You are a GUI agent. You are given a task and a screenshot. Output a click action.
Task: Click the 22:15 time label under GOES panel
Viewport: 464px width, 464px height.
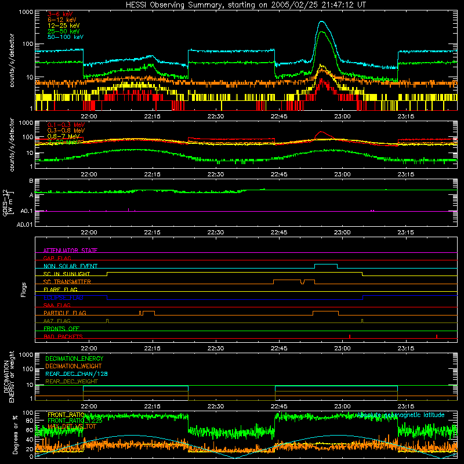(x=153, y=233)
